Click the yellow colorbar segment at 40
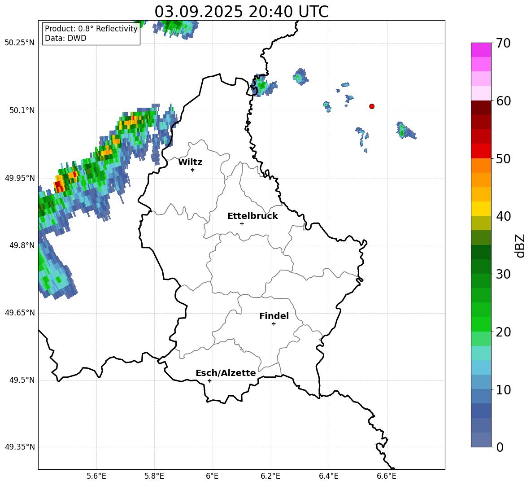The image size is (531, 485). click(481, 209)
